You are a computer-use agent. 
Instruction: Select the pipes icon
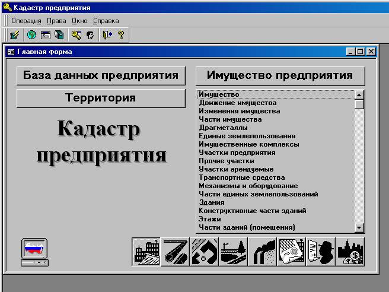click(176, 252)
